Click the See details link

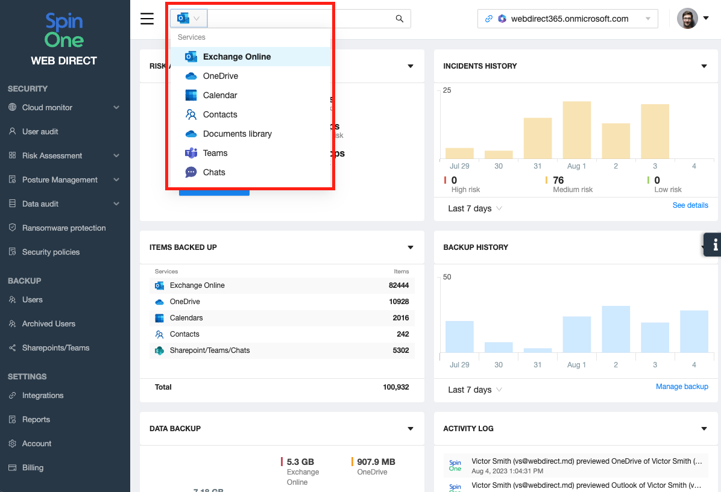[x=690, y=205]
